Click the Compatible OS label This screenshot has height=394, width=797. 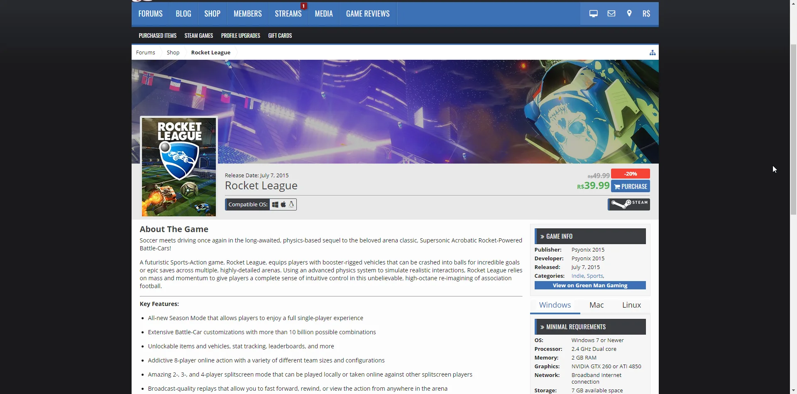click(248, 204)
